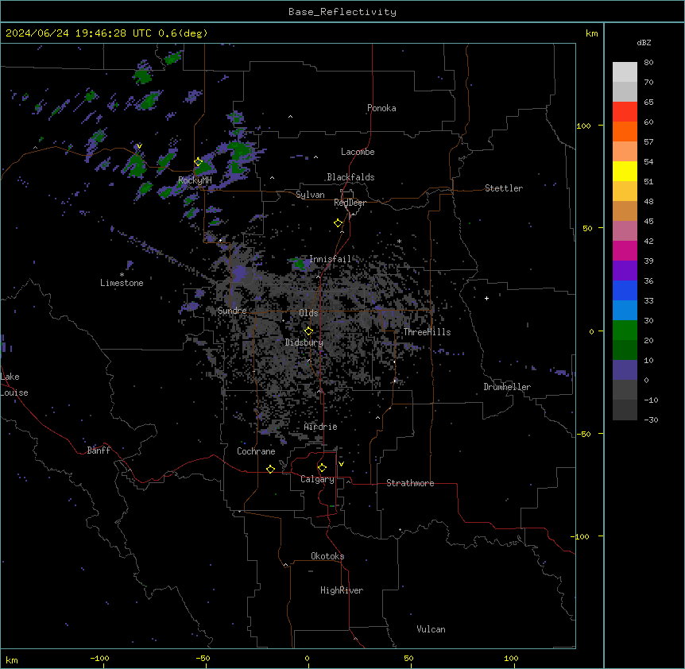Click the km unit label at top right
Viewport: 685px width, 669px height.
[x=592, y=33]
